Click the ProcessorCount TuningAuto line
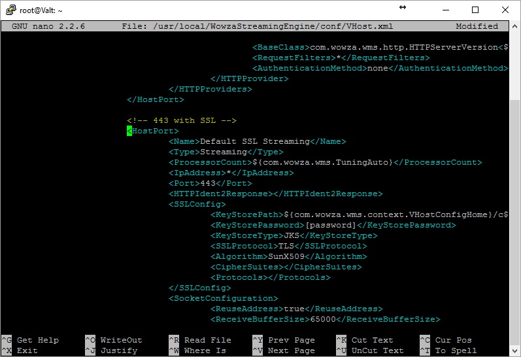Viewport: 521px width, 357px height. 326,162
